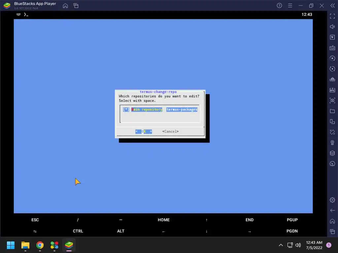Viewport: 338px width, 253px height.
Task: Open multi-instance layers icon in sidebar
Action: (332, 153)
